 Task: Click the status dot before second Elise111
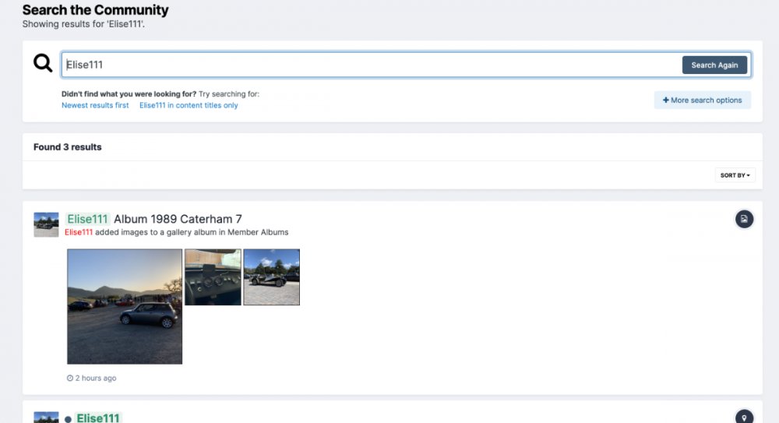click(x=69, y=419)
